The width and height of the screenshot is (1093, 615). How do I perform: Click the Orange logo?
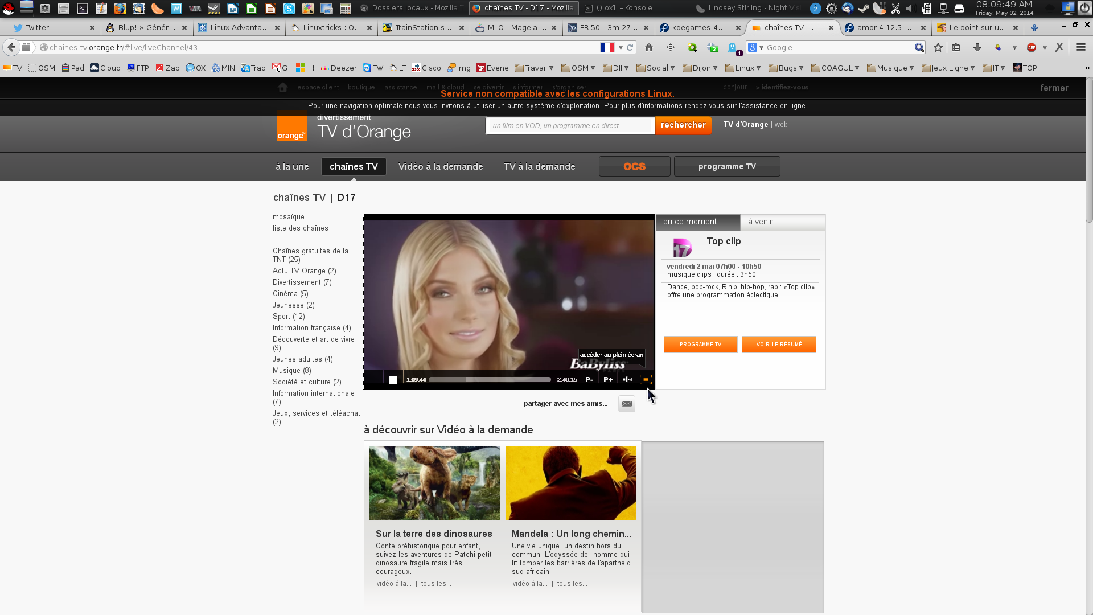coord(291,126)
